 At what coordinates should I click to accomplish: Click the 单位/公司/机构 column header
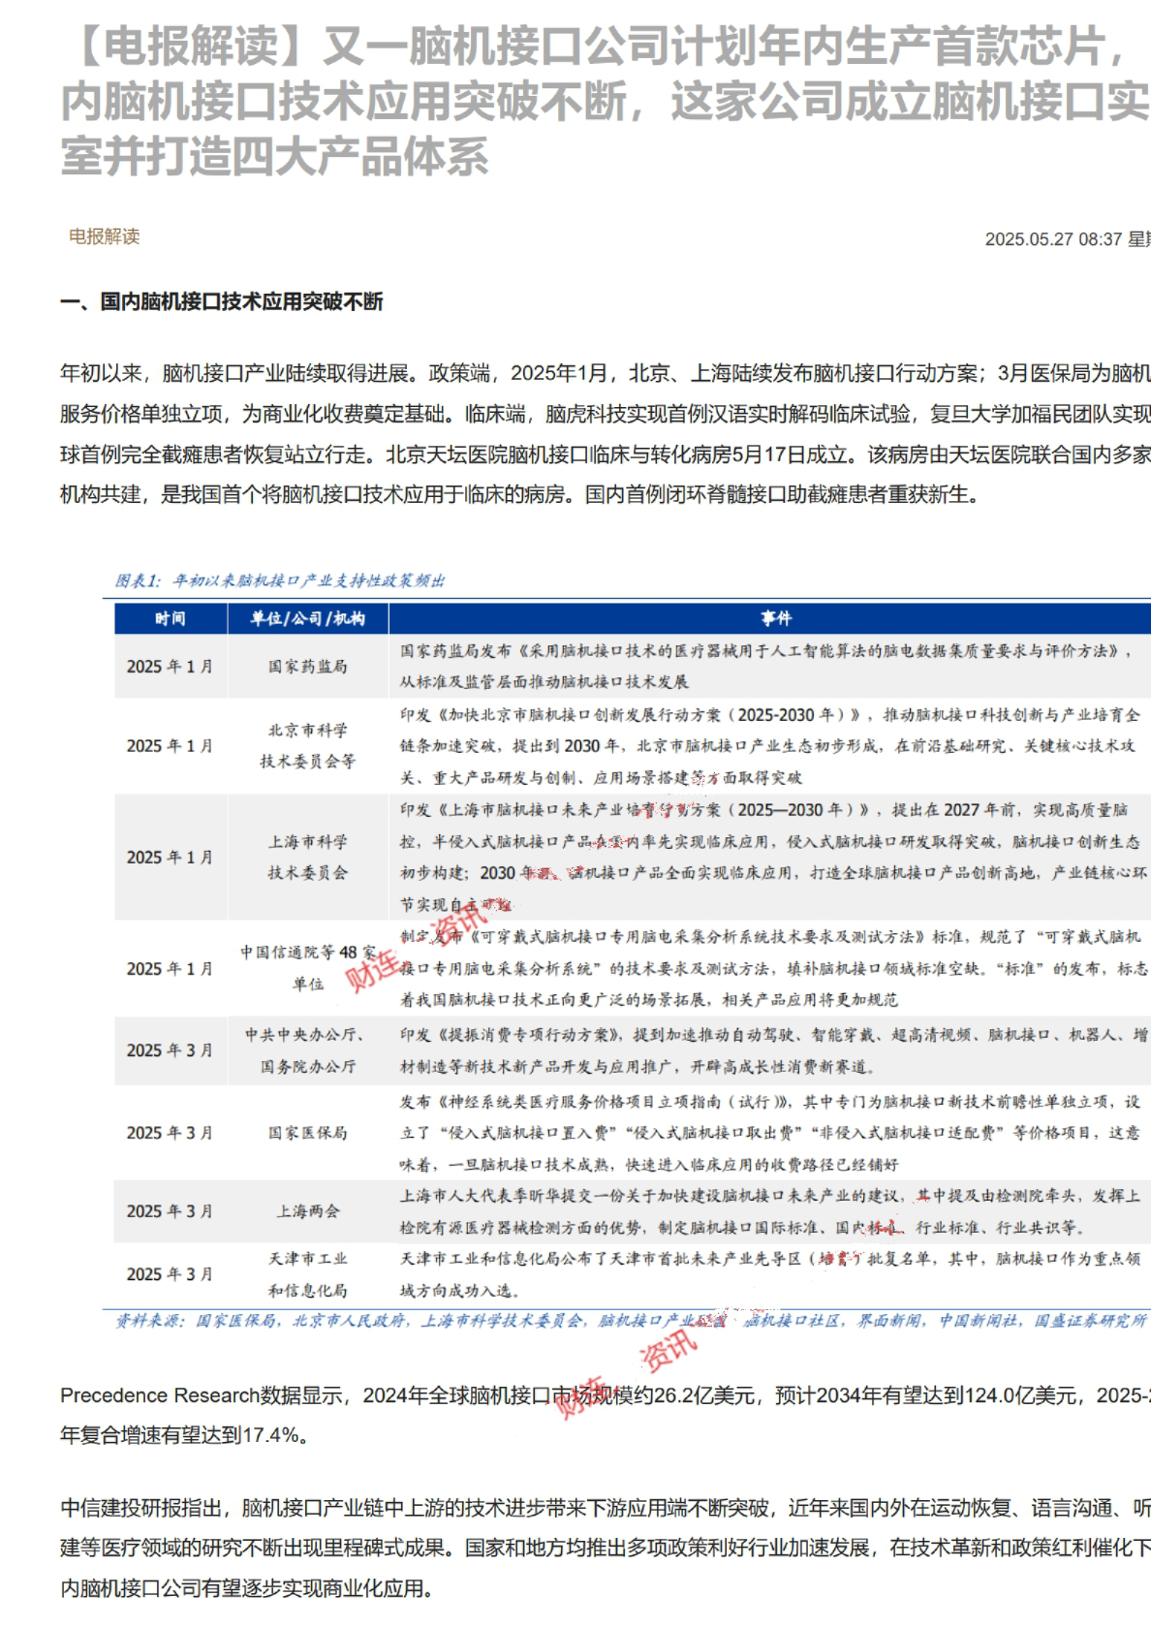[307, 618]
